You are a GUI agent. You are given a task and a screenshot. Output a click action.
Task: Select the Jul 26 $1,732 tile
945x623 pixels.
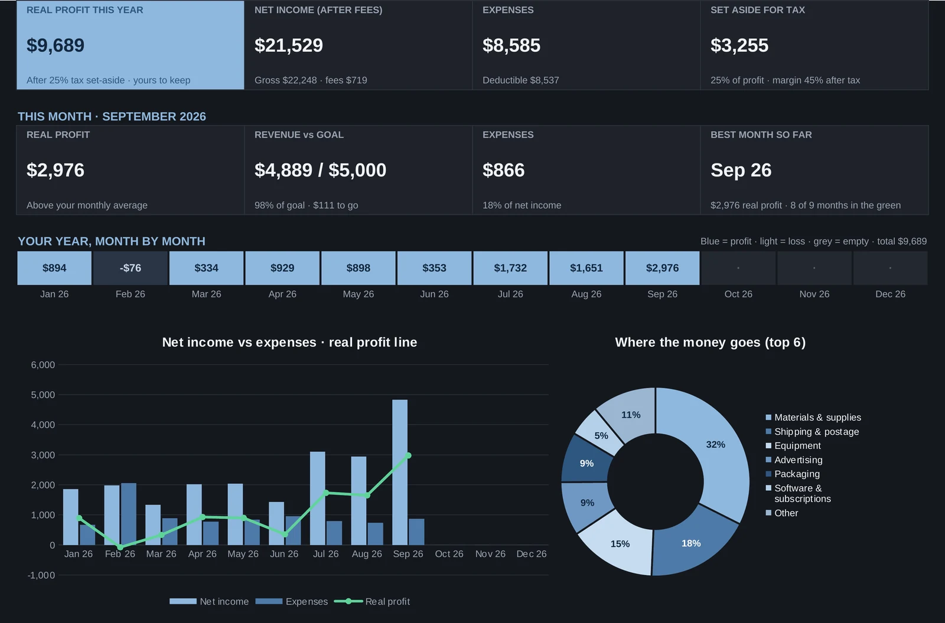pos(510,268)
